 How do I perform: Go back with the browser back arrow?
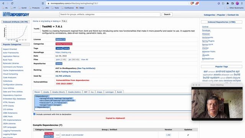[x=3, y=3]
